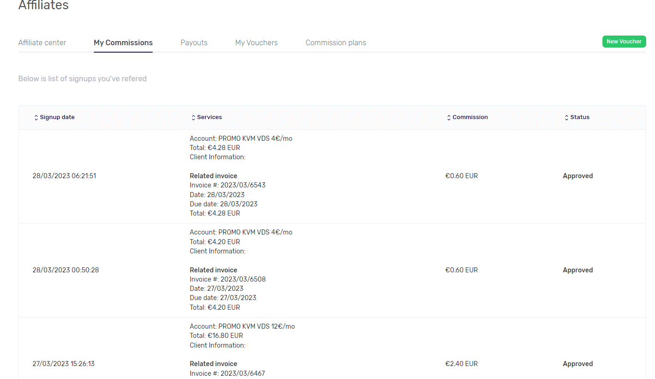Select invoice number 2023/03/6508
The image size is (655, 379).
[243, 279]
